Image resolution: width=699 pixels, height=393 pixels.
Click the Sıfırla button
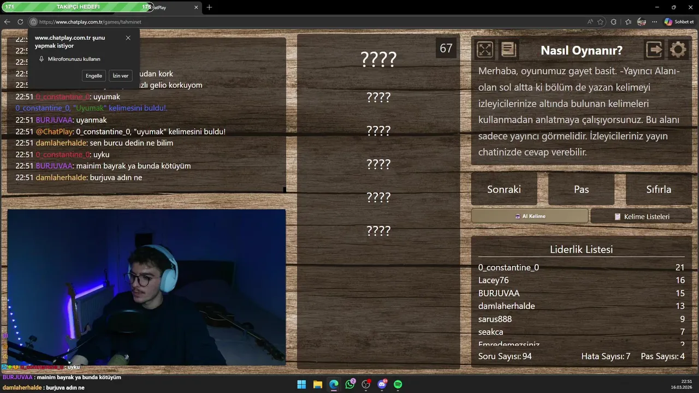click(659, 189)
